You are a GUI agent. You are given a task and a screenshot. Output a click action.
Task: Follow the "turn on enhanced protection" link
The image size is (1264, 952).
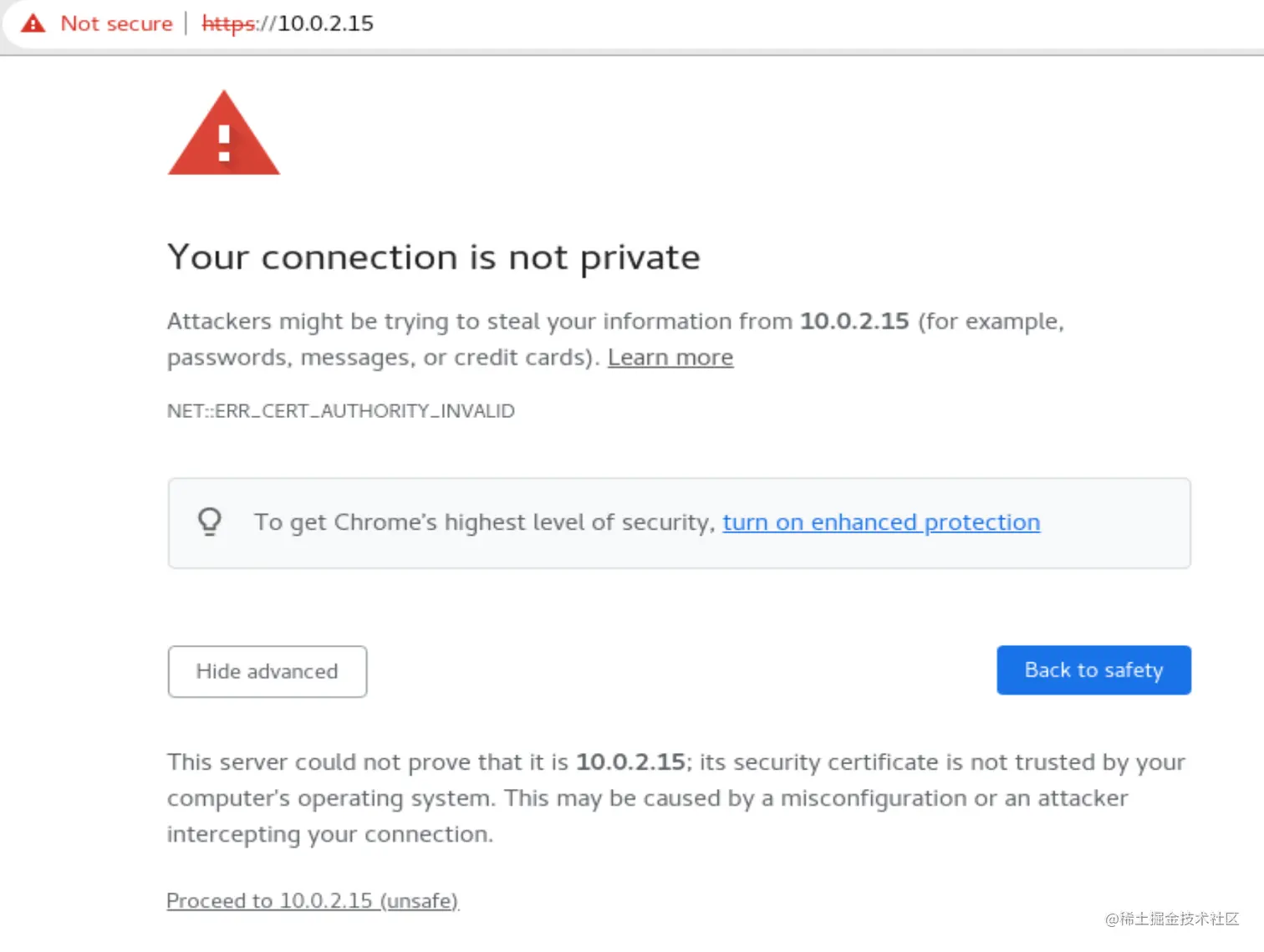click(880, 522)
